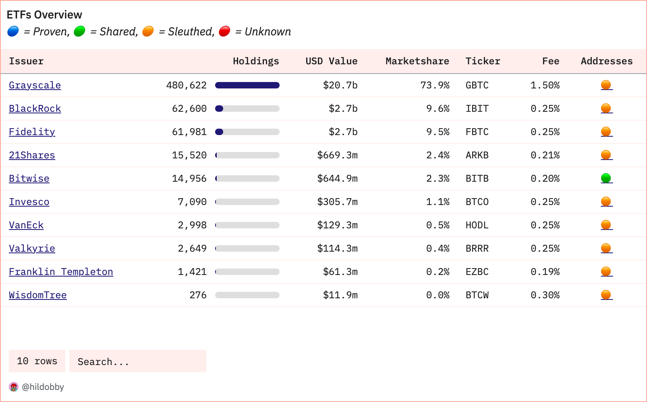Select the FBTC ticker cell

point(477,132)
